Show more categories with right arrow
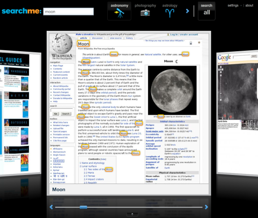The image size is (258, 218). (x=187, y=11)
